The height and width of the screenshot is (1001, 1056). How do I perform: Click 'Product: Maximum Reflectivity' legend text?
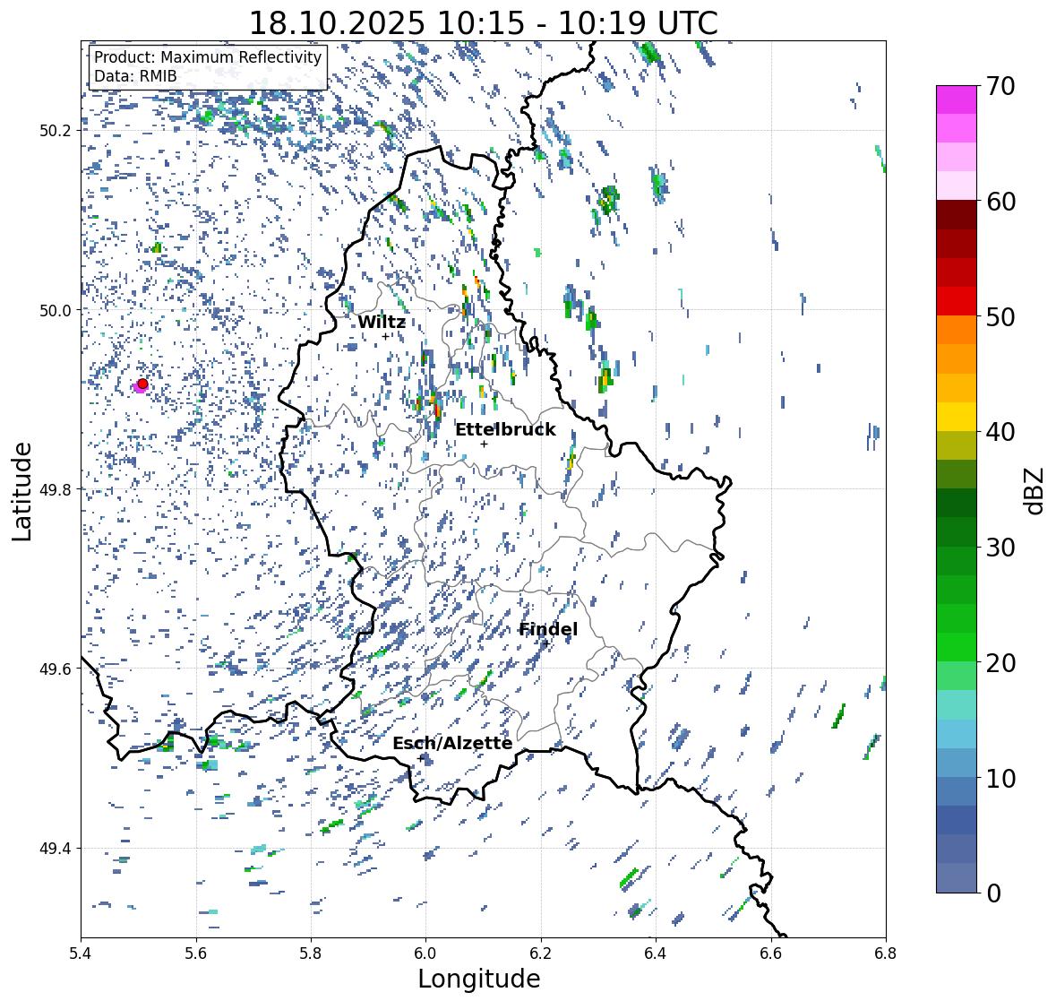(208, 57)
